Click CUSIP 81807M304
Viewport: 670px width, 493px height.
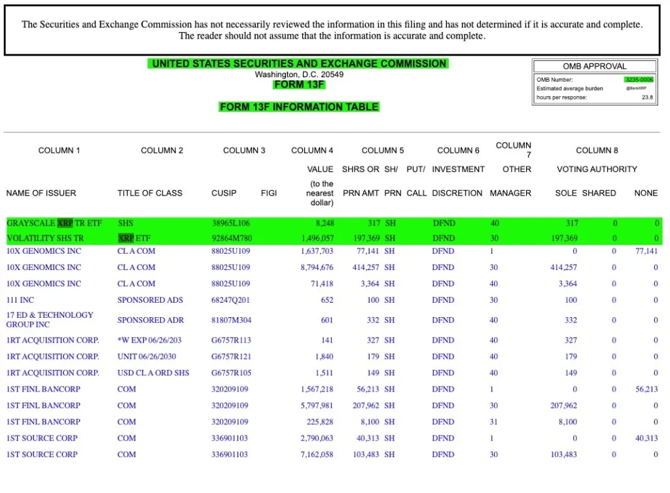(x=231, y=320)
